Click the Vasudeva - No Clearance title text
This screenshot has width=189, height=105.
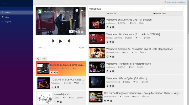pyautogui.click(x=133, y=34)
